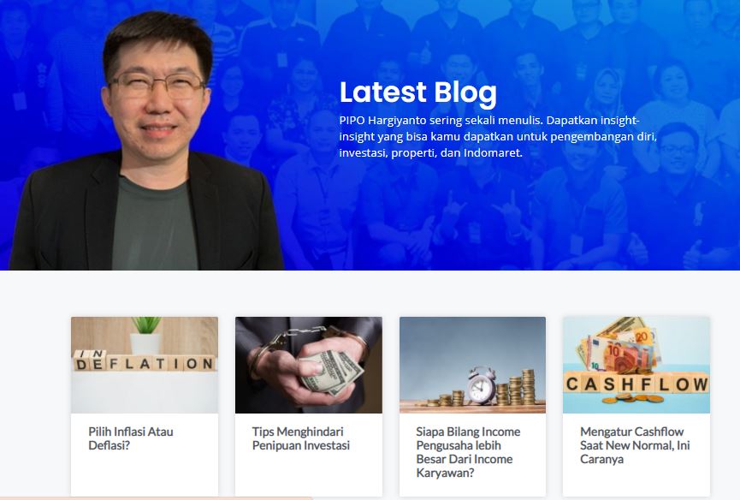The width and height of the screenshot is (740, 500).
Task: Click the alarm clock in the coins image
Action: [481, 384]
